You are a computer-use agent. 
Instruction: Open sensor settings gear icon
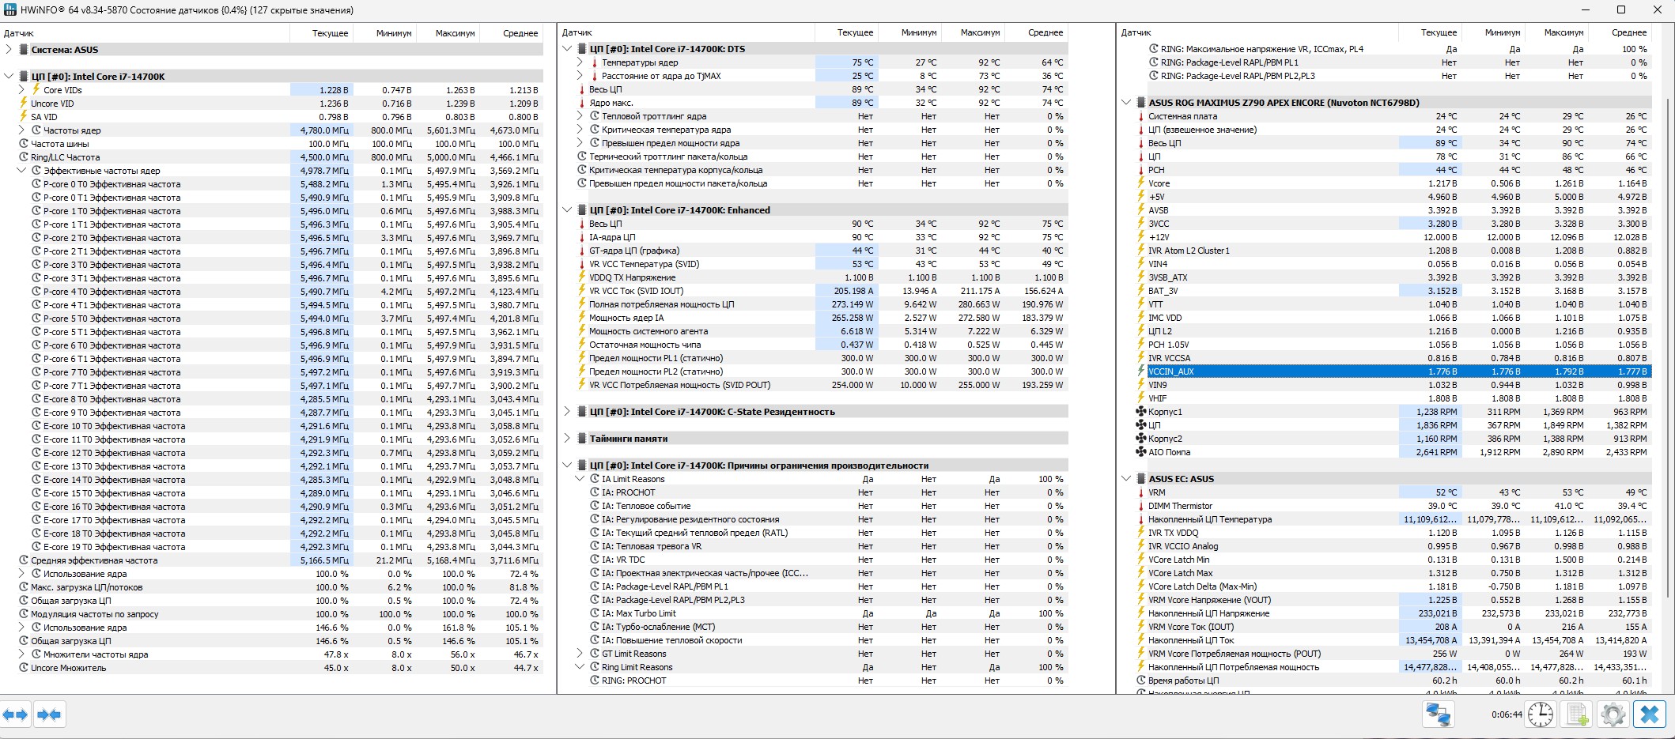[x=1613, y=714]
